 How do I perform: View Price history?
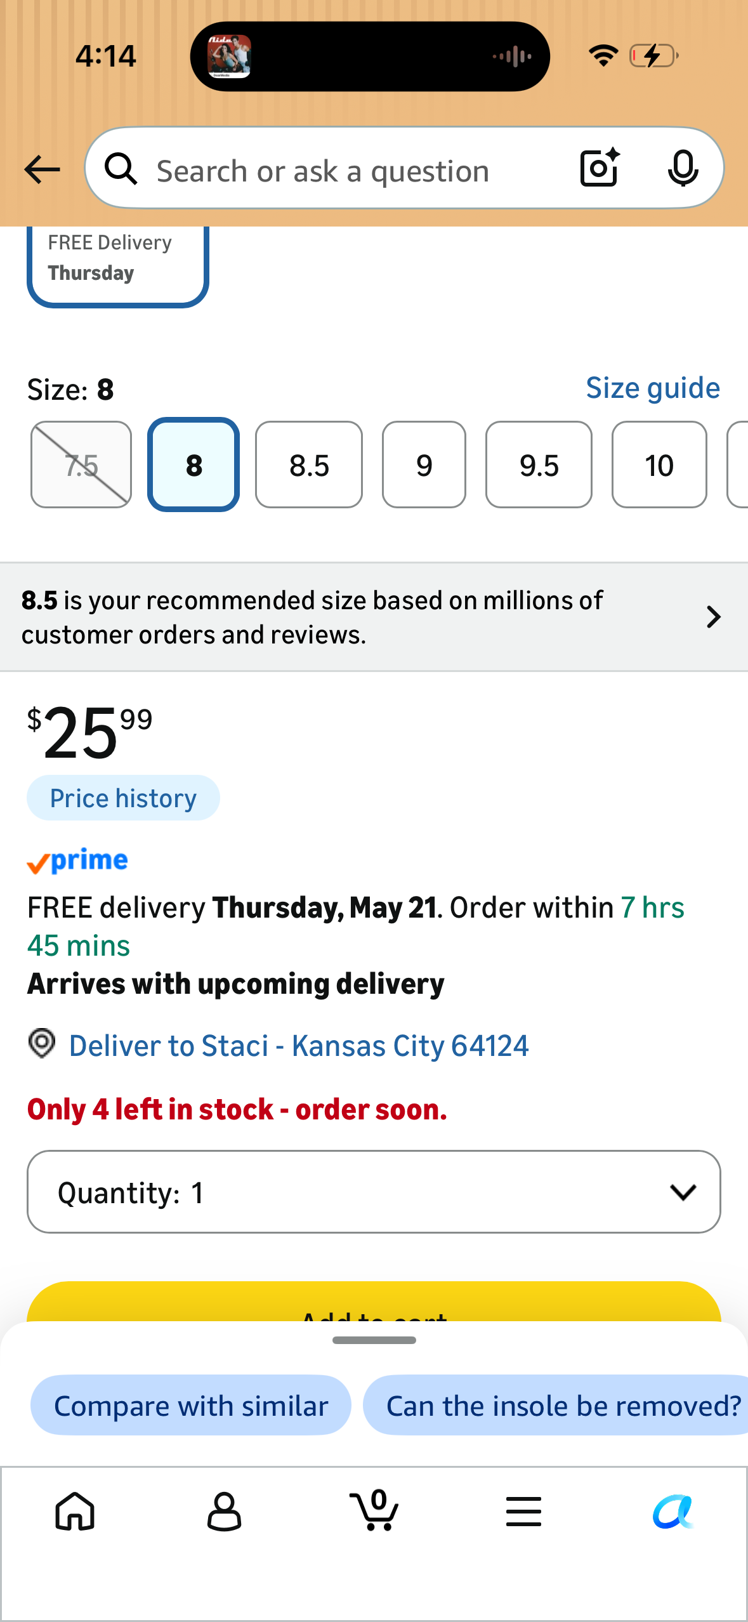tap(123, 798)
